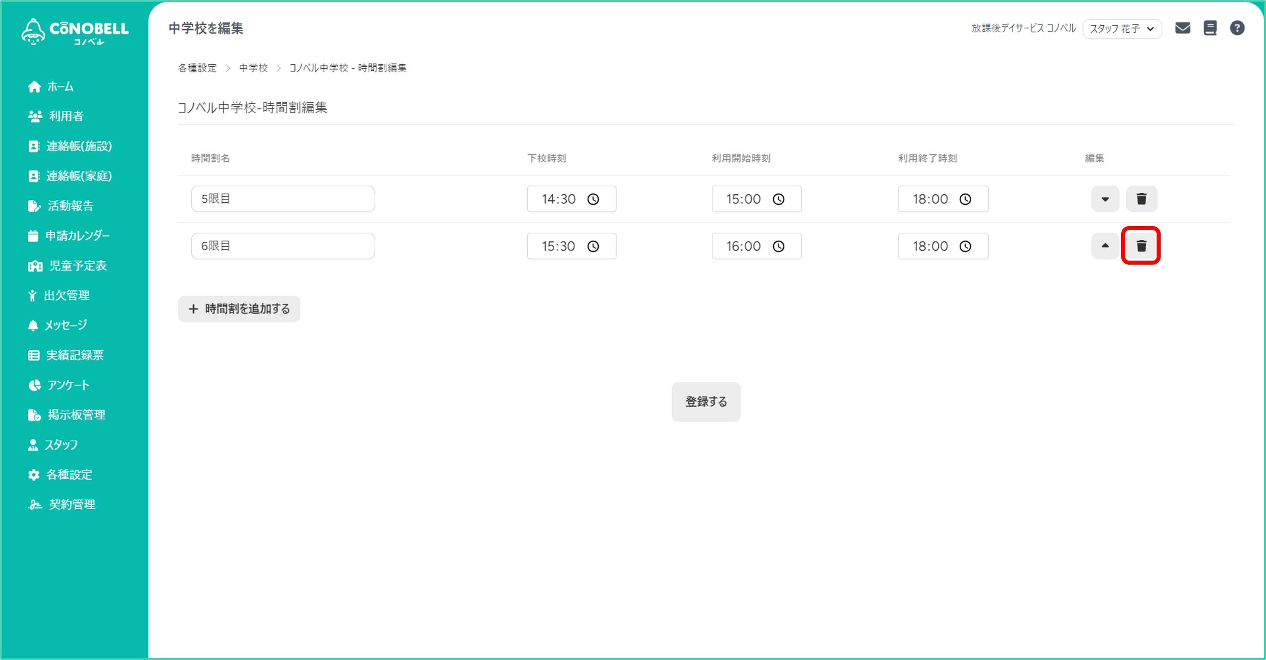The image size is (1266, 660).
Task: Open clock picker for 5限目 下校時刻
Action: pyautogui.click(x=593, y=199)
